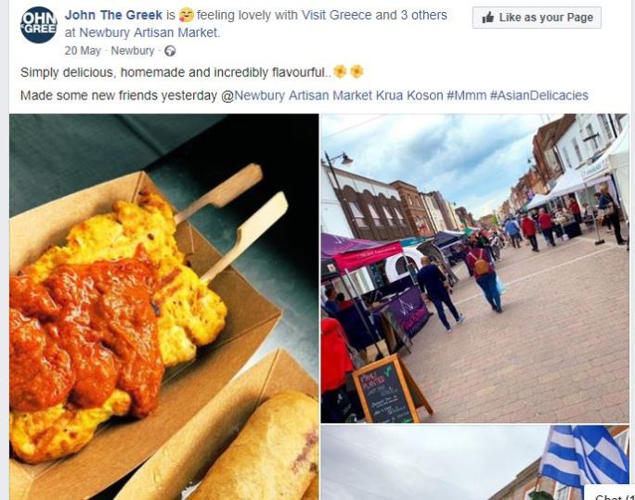
Task: Open John The Greek page name link
Action: [113, 16]
